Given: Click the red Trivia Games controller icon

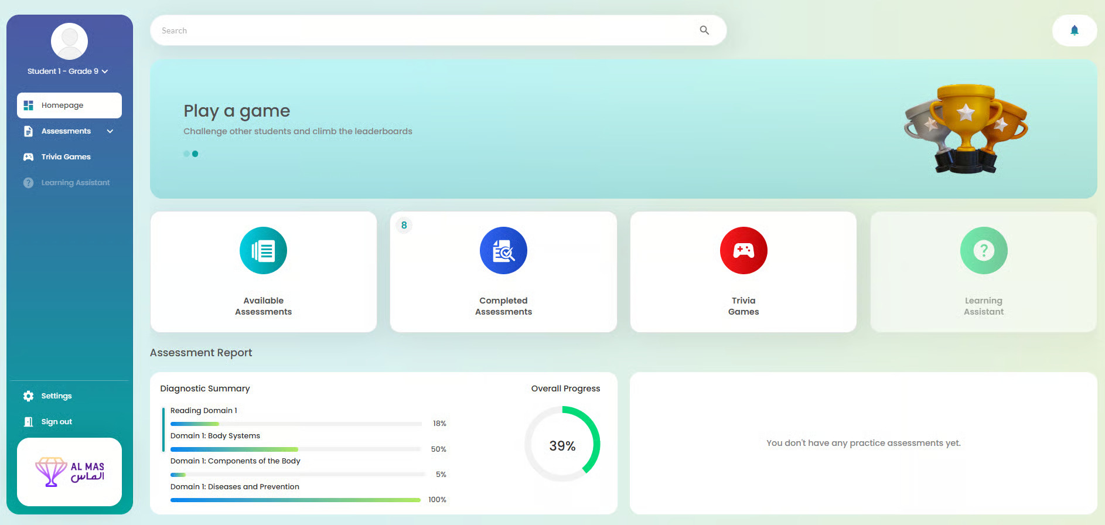Looking at the screenshot, I should coord(743,251).
